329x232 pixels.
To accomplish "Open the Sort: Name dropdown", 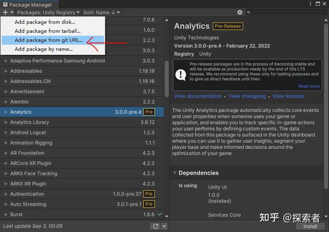I will [101, 13].
